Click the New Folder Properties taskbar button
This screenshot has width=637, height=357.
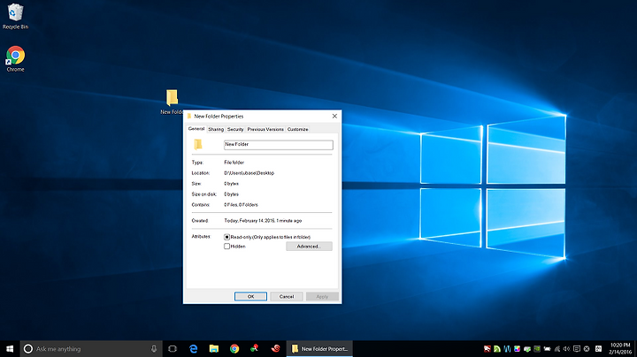coord(319,349)
